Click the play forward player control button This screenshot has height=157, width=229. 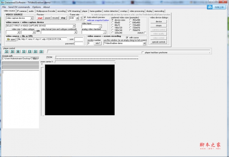pyautogui.click(x=24, y=51)
